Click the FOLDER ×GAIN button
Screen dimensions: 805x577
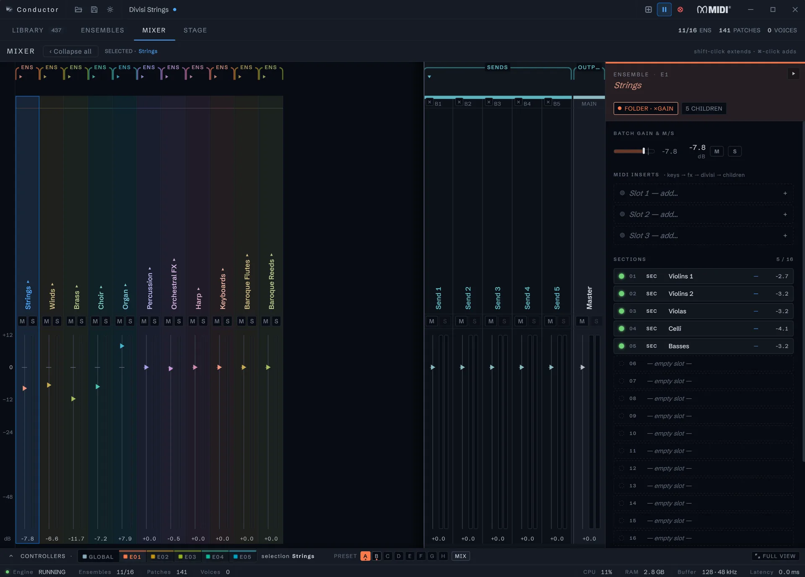(x=646, y=109)
